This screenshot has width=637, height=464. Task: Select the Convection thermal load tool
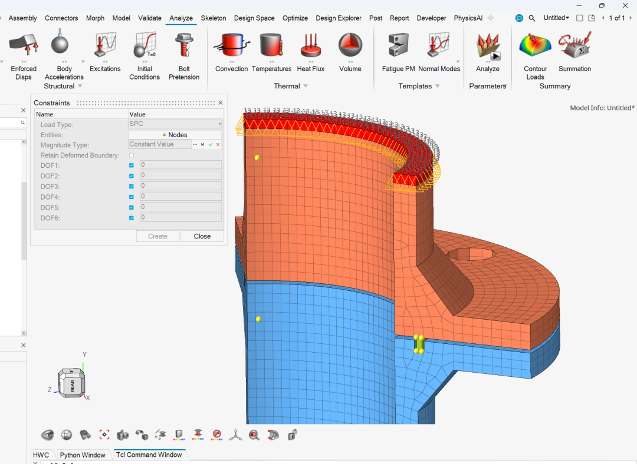point(231,46)
